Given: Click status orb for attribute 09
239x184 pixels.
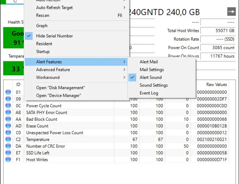Looking at the screenshot, I should [x=8, y=99].
